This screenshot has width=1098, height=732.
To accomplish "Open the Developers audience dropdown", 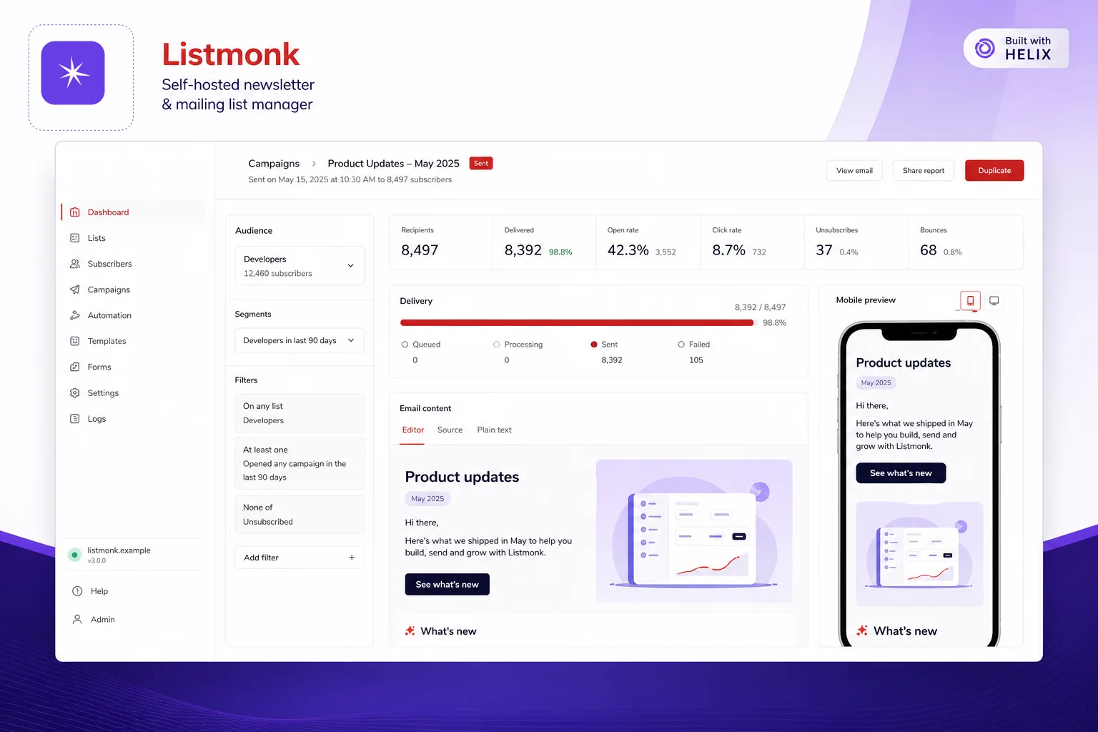I will (300, 266).
